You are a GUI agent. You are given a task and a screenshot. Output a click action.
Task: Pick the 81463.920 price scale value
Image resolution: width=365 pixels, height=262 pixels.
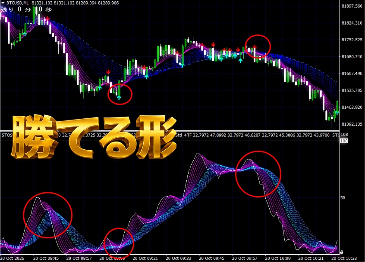pyautogui.click(x=352, y=107)
